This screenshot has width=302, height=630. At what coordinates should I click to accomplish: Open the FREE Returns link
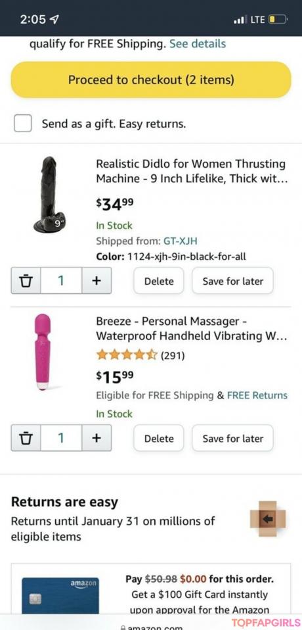[x=257, y=395]
